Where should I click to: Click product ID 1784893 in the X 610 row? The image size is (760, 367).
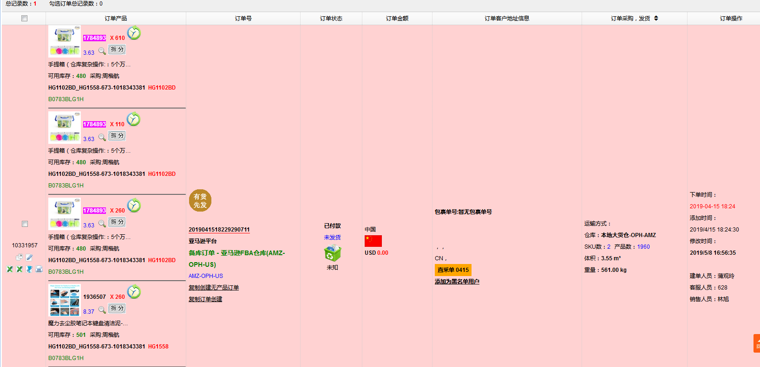pos(94,38)
